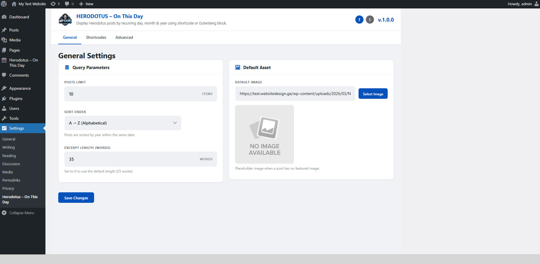Viewport: 540px width, 264px height.
Task: Click the Posts pushpin icon
Action: coord(4,30)
